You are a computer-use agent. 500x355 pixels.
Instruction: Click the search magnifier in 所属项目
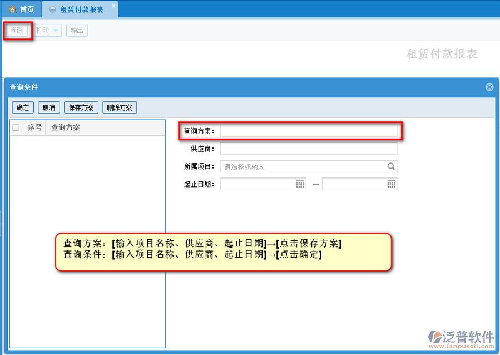391,166
